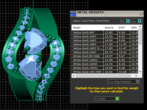Click the 14.90 grams cell
The image size is (147, 110).
pos(110,40)
